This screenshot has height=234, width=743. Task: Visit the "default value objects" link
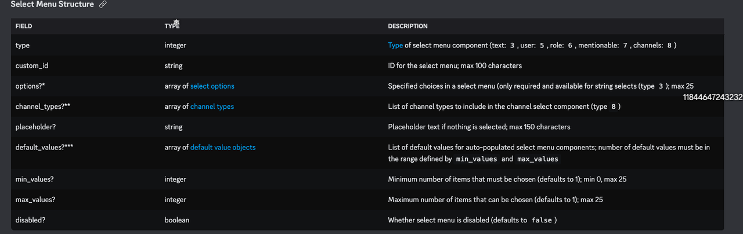tap(222, 148)
